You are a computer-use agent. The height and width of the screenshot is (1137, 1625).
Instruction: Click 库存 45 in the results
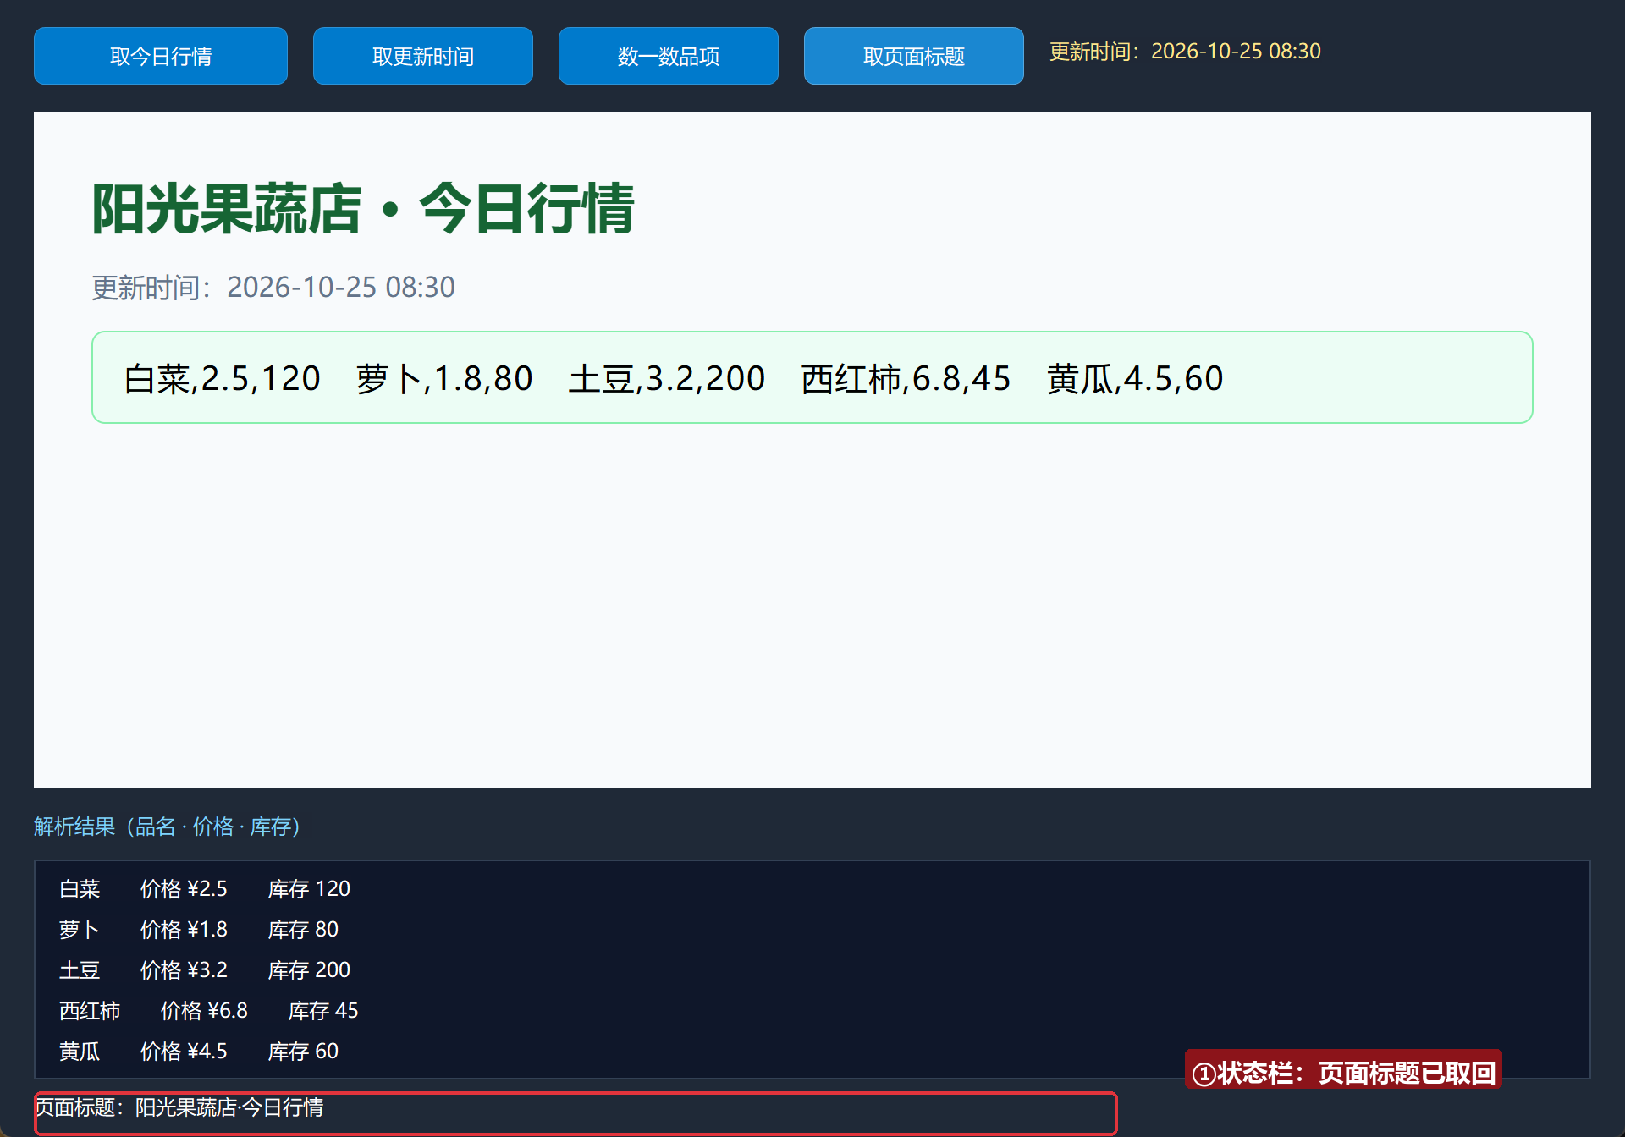pyautogui.click(x=323, y=1011)
